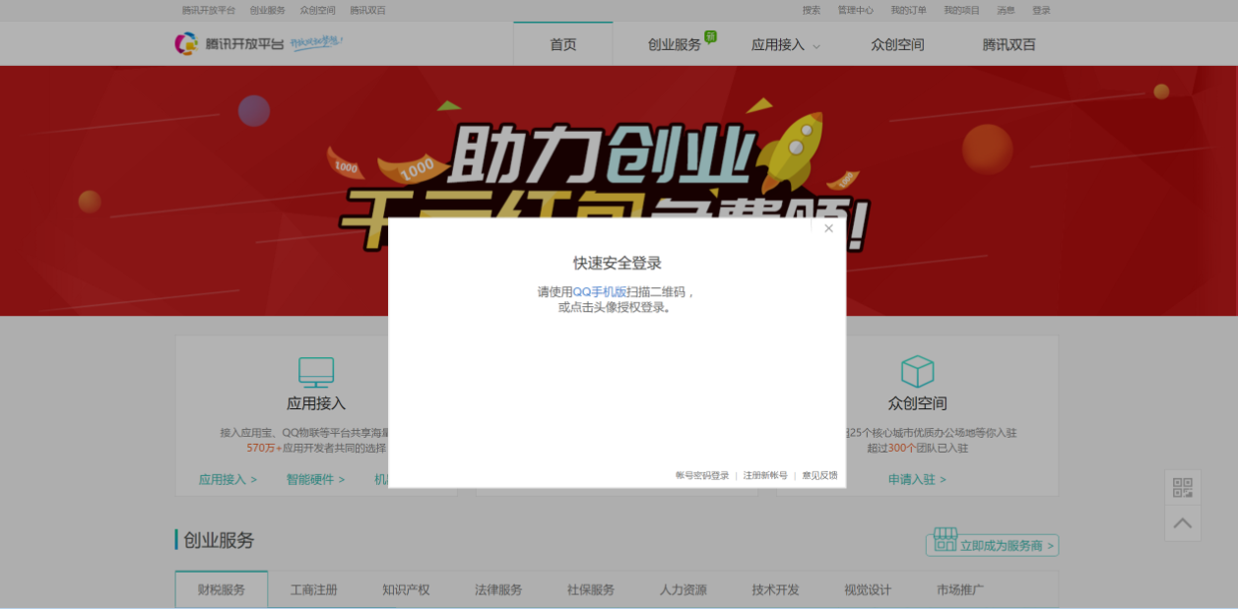Click the 应用接入 card heading
This screenshot has height=609, width=1238.
click(x=316, y=403)
